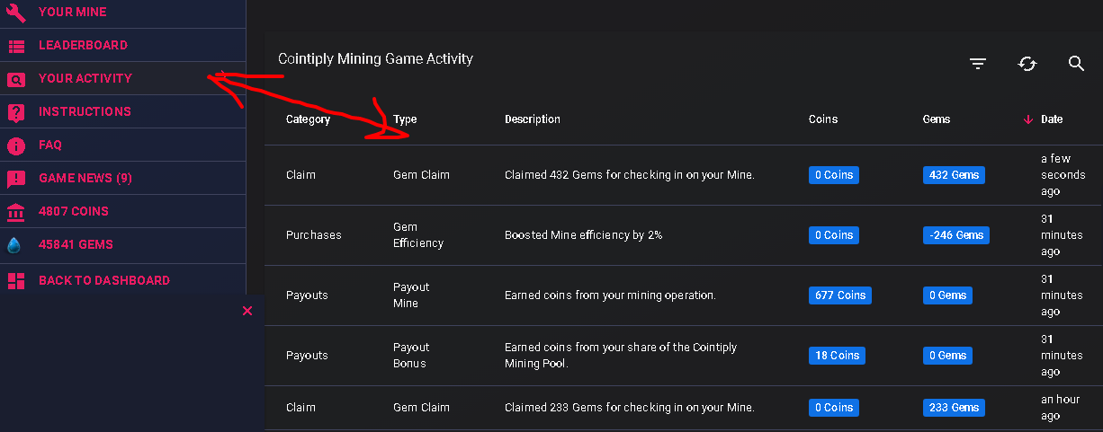1103x432 pixels.
Task: Open the filter list icon
Action: [978, 64]
